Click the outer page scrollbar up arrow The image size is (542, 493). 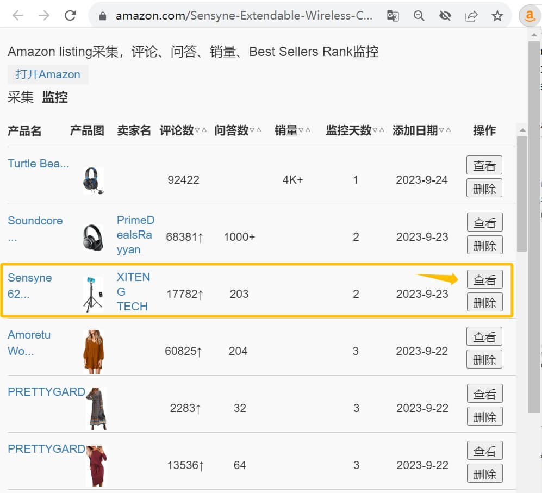[x=534, y=35]
